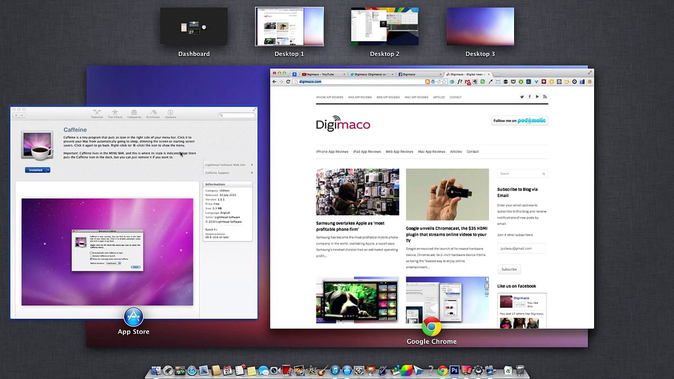Click Digimaco YouTube play icon in header
The width and height of the screenshot is (674, 379).
tap(537, 97)
